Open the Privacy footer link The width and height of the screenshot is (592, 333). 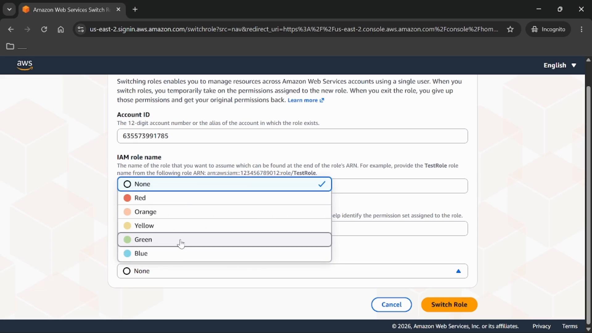[541, 326]
